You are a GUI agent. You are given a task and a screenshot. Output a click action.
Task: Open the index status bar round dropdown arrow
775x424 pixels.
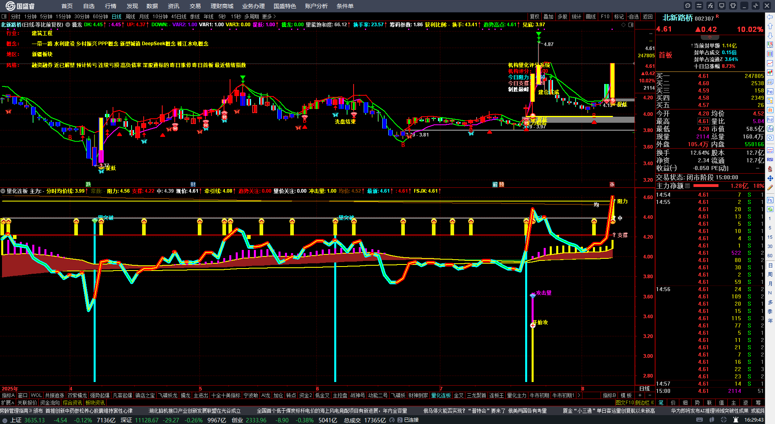[x=5, y=420]
